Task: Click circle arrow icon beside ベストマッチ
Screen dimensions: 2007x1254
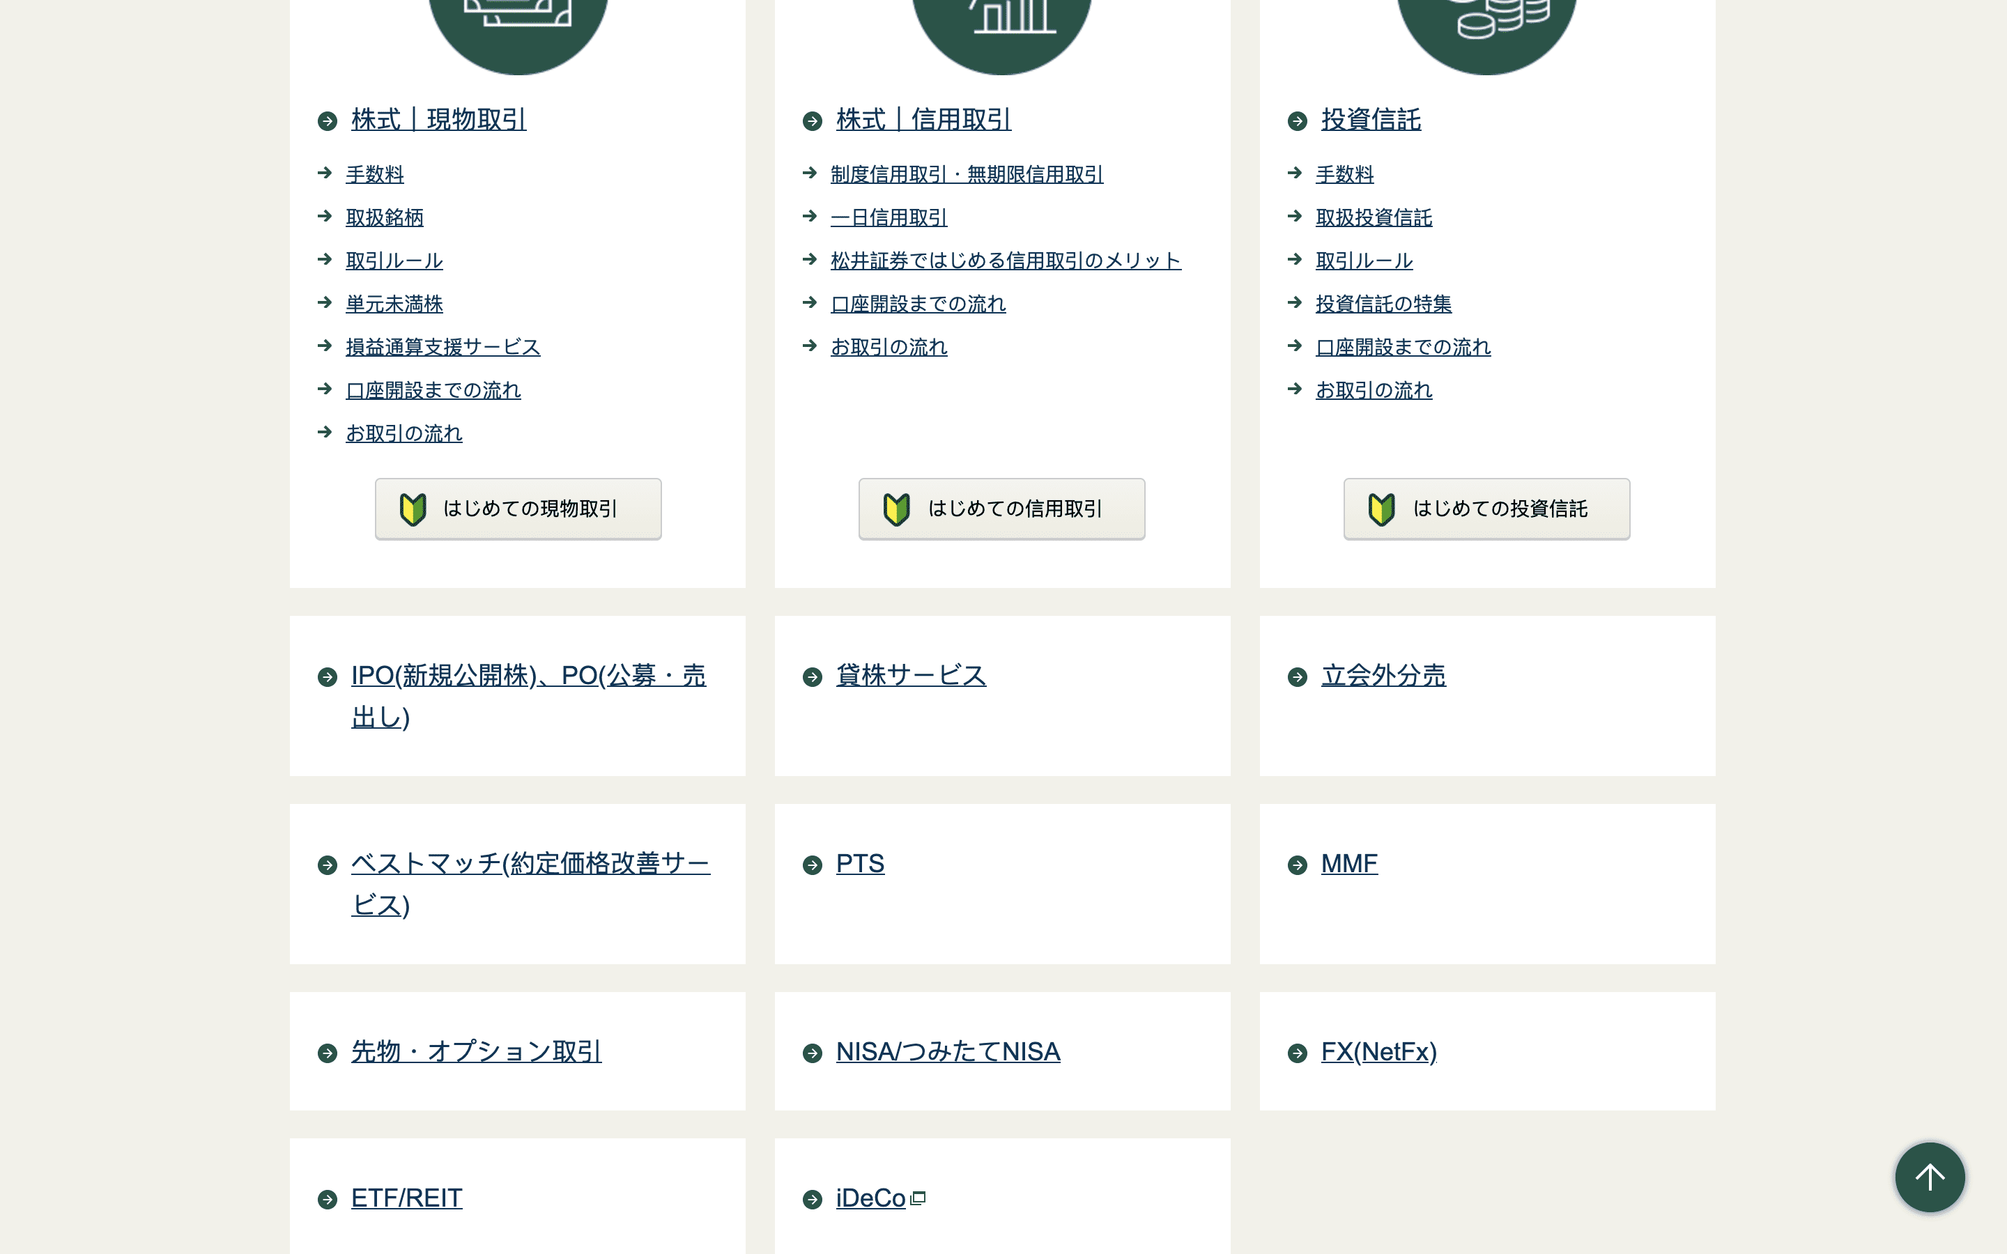Action: (328, 865)
